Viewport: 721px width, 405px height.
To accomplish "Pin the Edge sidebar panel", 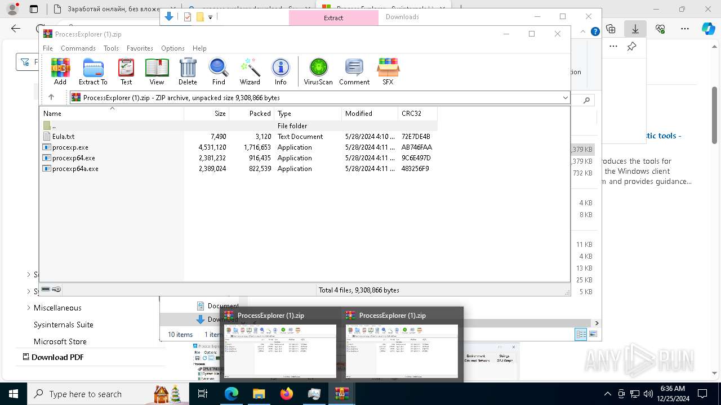I will 631,47.
